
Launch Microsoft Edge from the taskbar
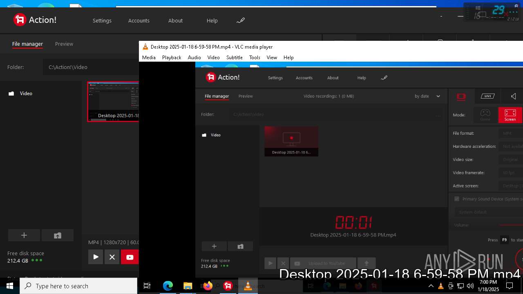pyautogui.click(x=168, y=286)
